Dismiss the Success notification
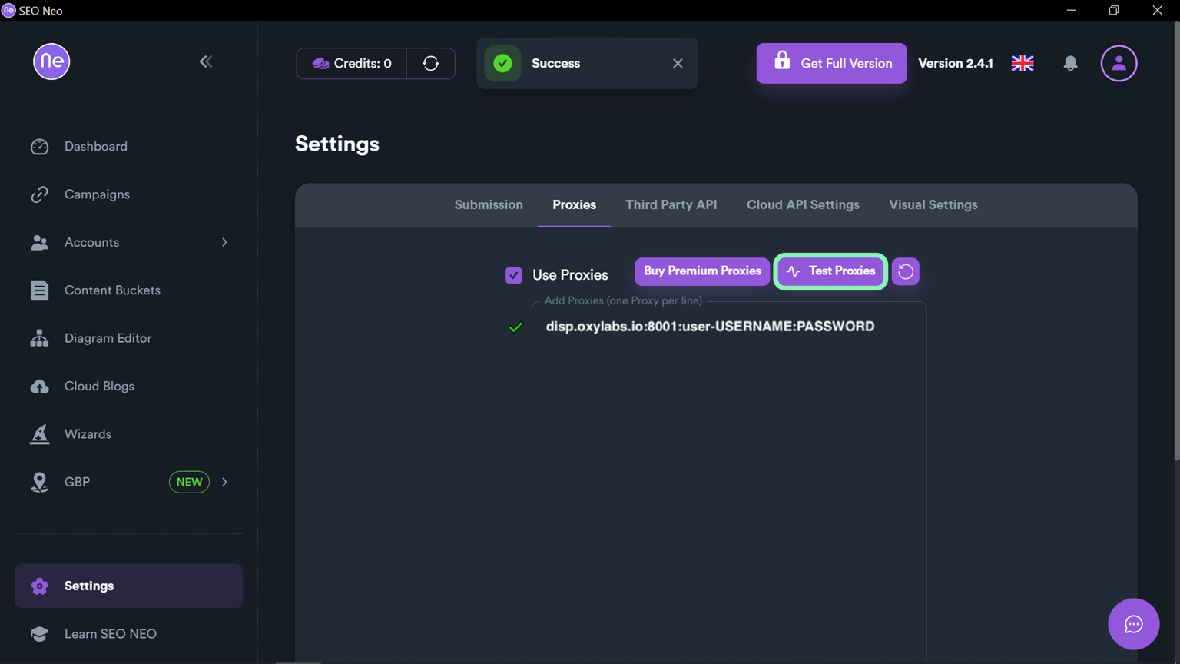1180x664 pixels. click(x=678, y=64)
